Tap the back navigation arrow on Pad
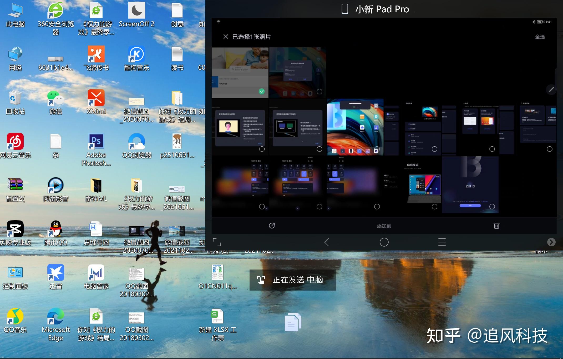This screenshot has height=359, width=563. [x=327, y=242]
